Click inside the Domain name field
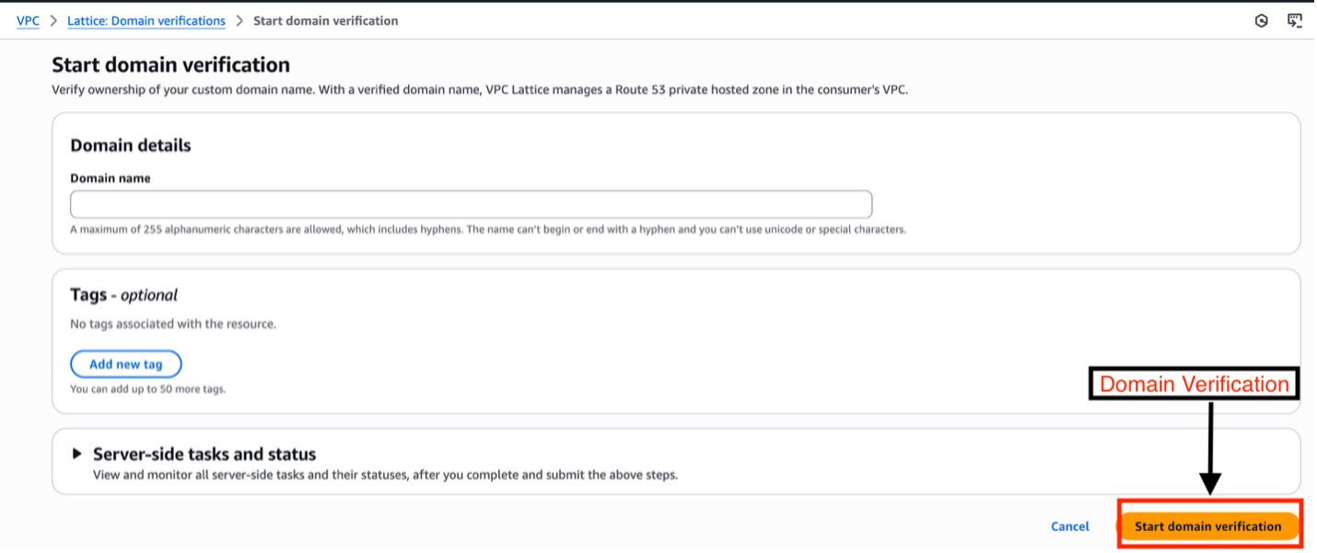This screenshot has height=553, width=1317. pyautogui.click(x=472, y=203)
